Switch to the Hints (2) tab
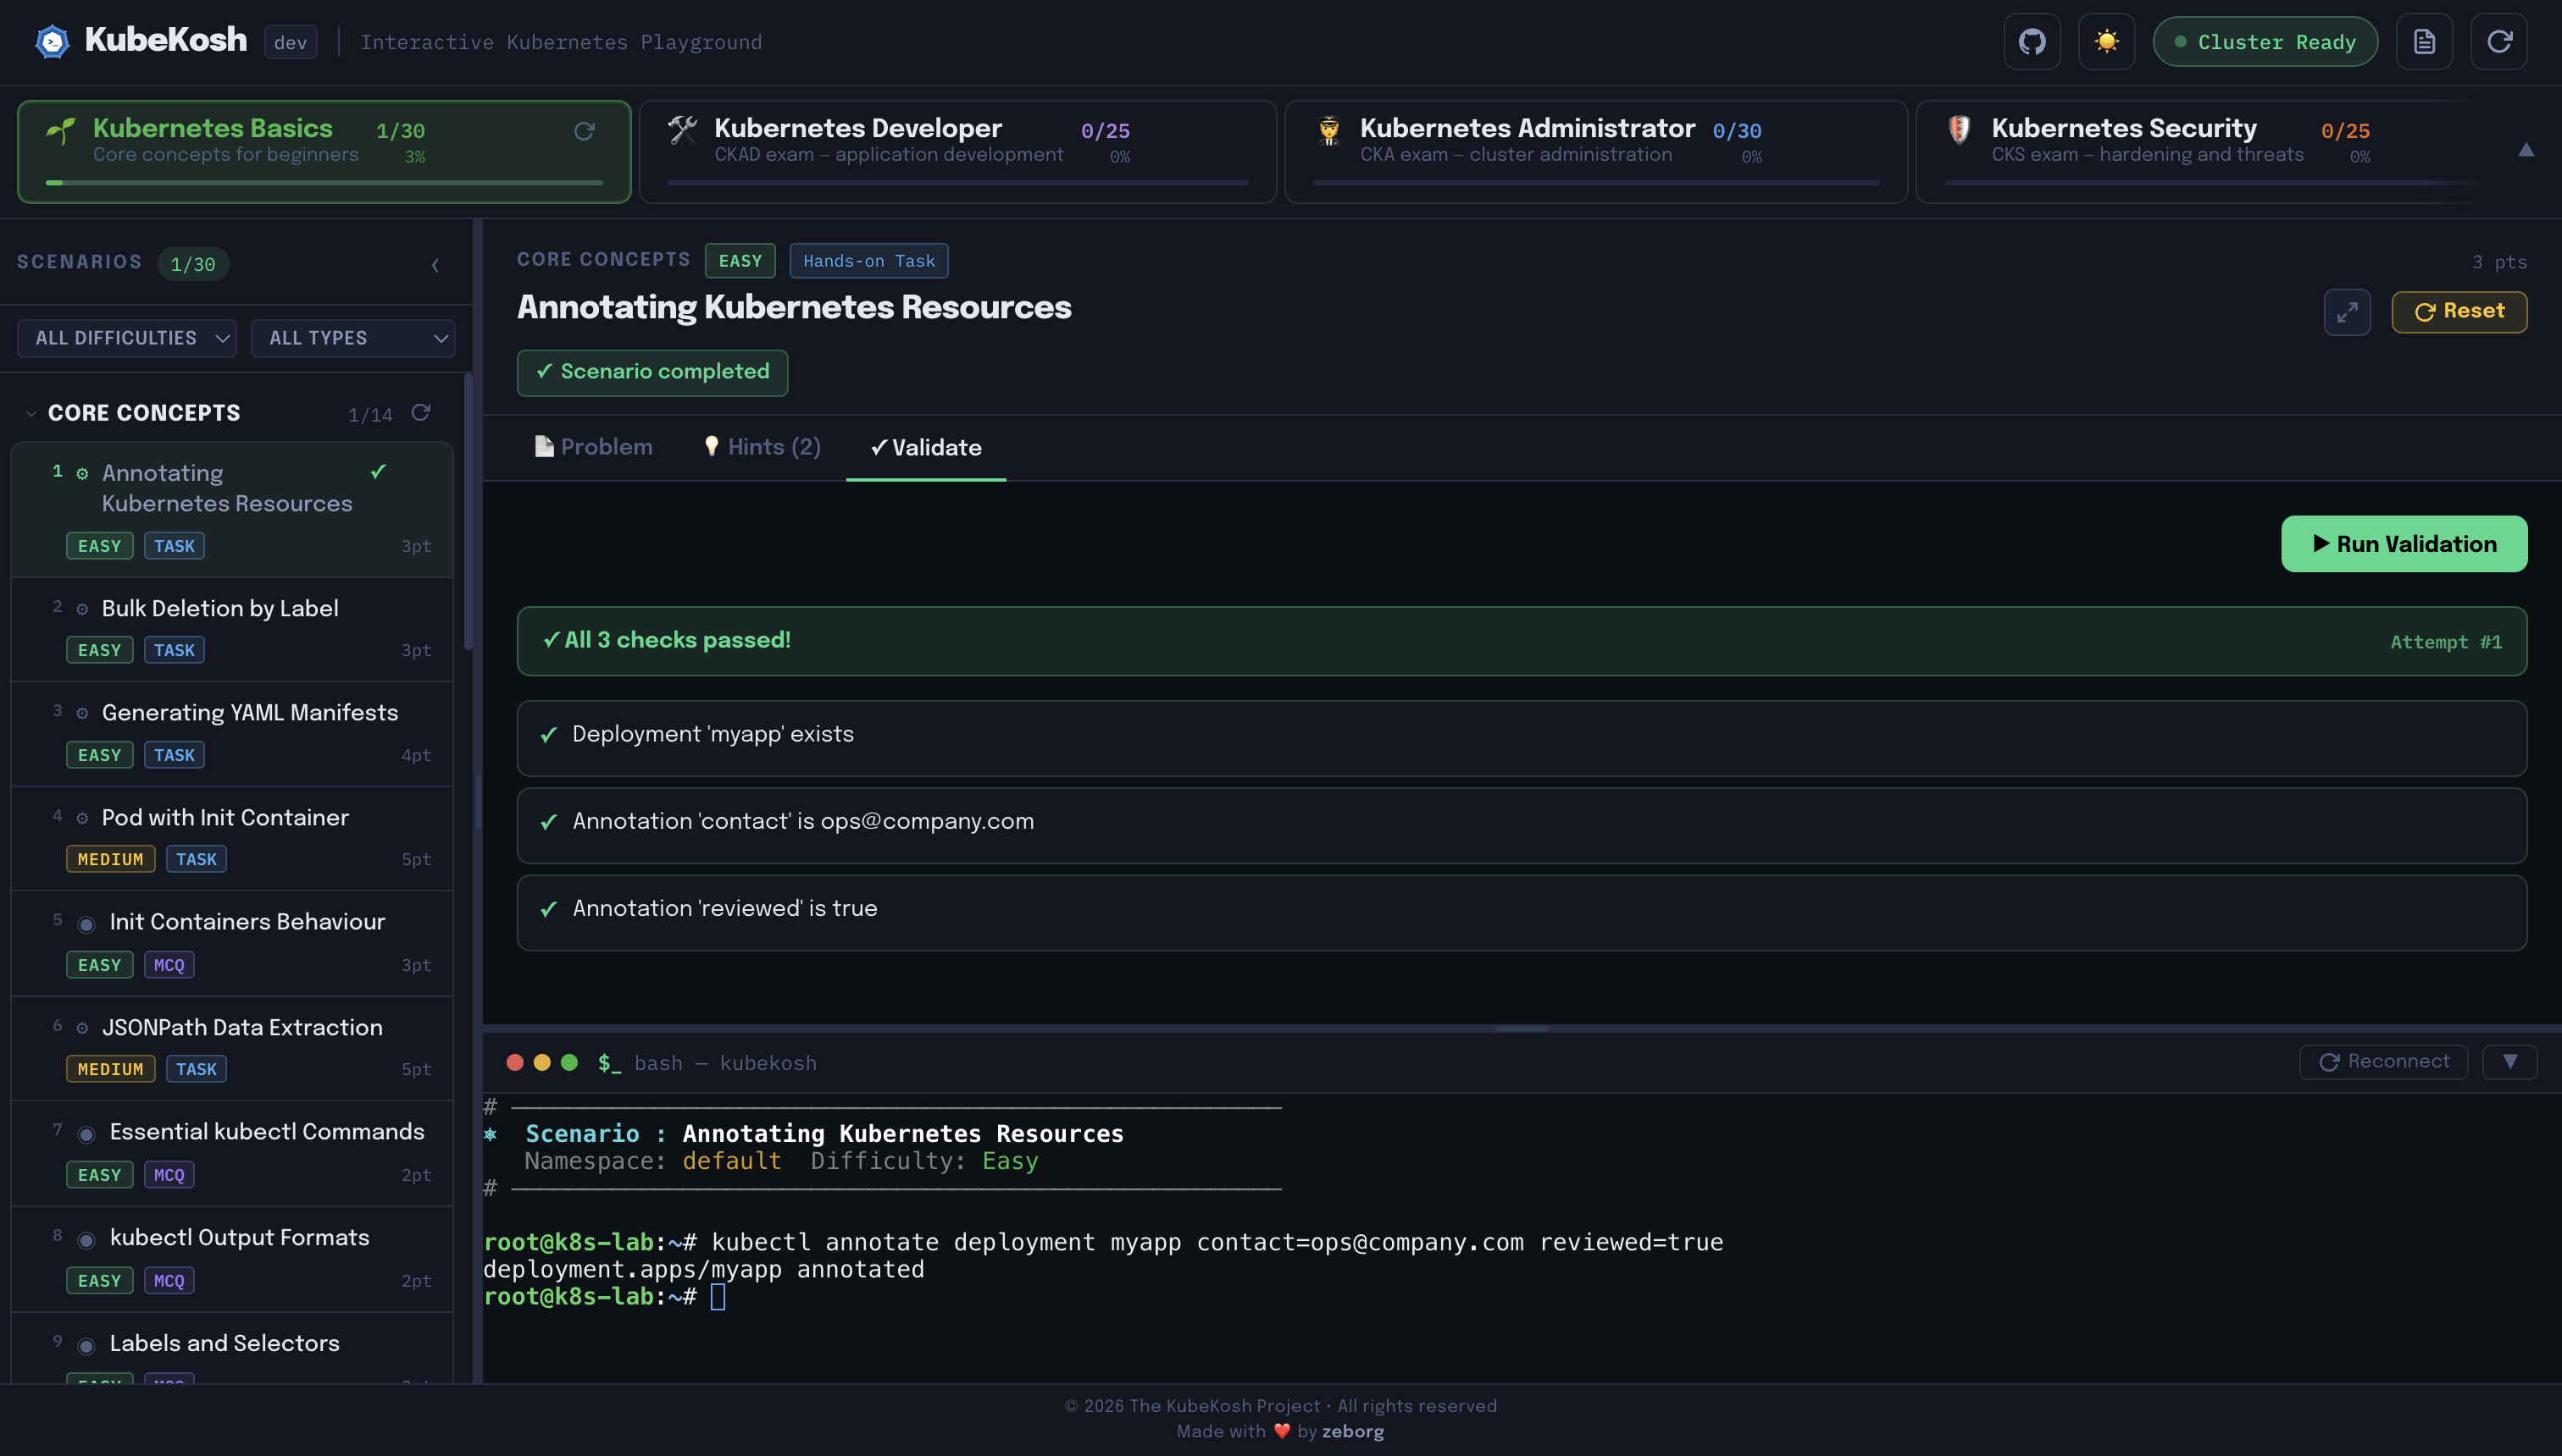The width and height of the screenshot is (2562, 1456). coord(762,447)
